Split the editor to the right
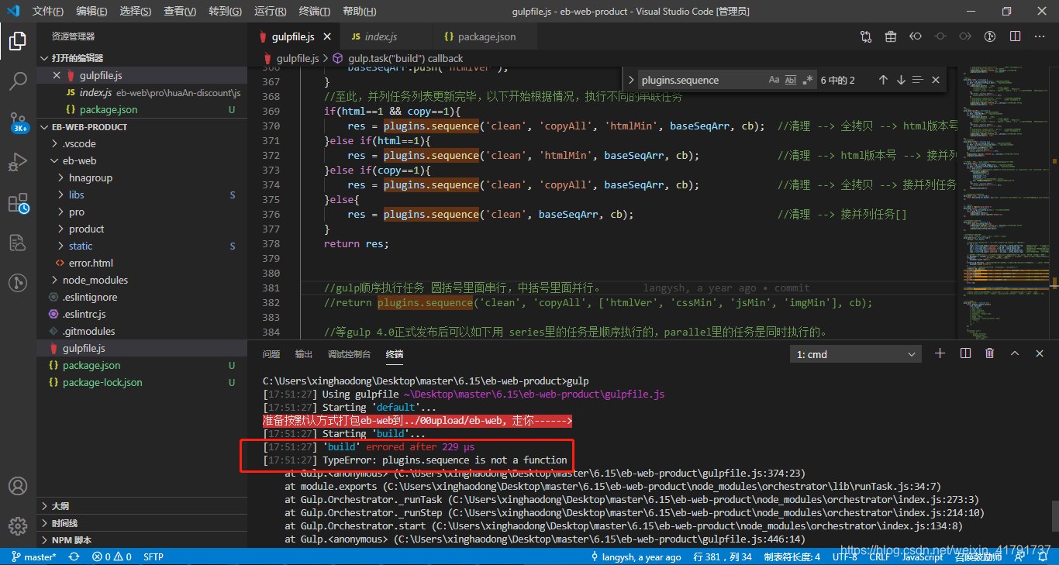The width and height of the screenshot is (1059, 565). point(1015,36)
